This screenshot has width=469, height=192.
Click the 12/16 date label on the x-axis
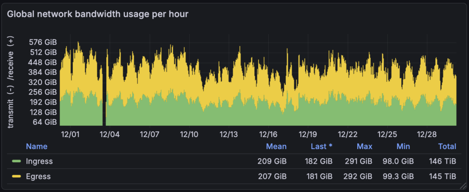point(268,134)
